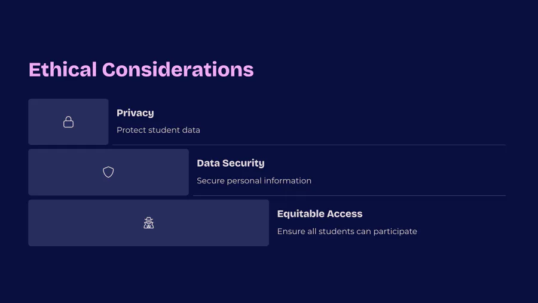Viewport: 538px width, 303px height.
Task: Select the divider line below Data Security row
Action: [349, 195]
